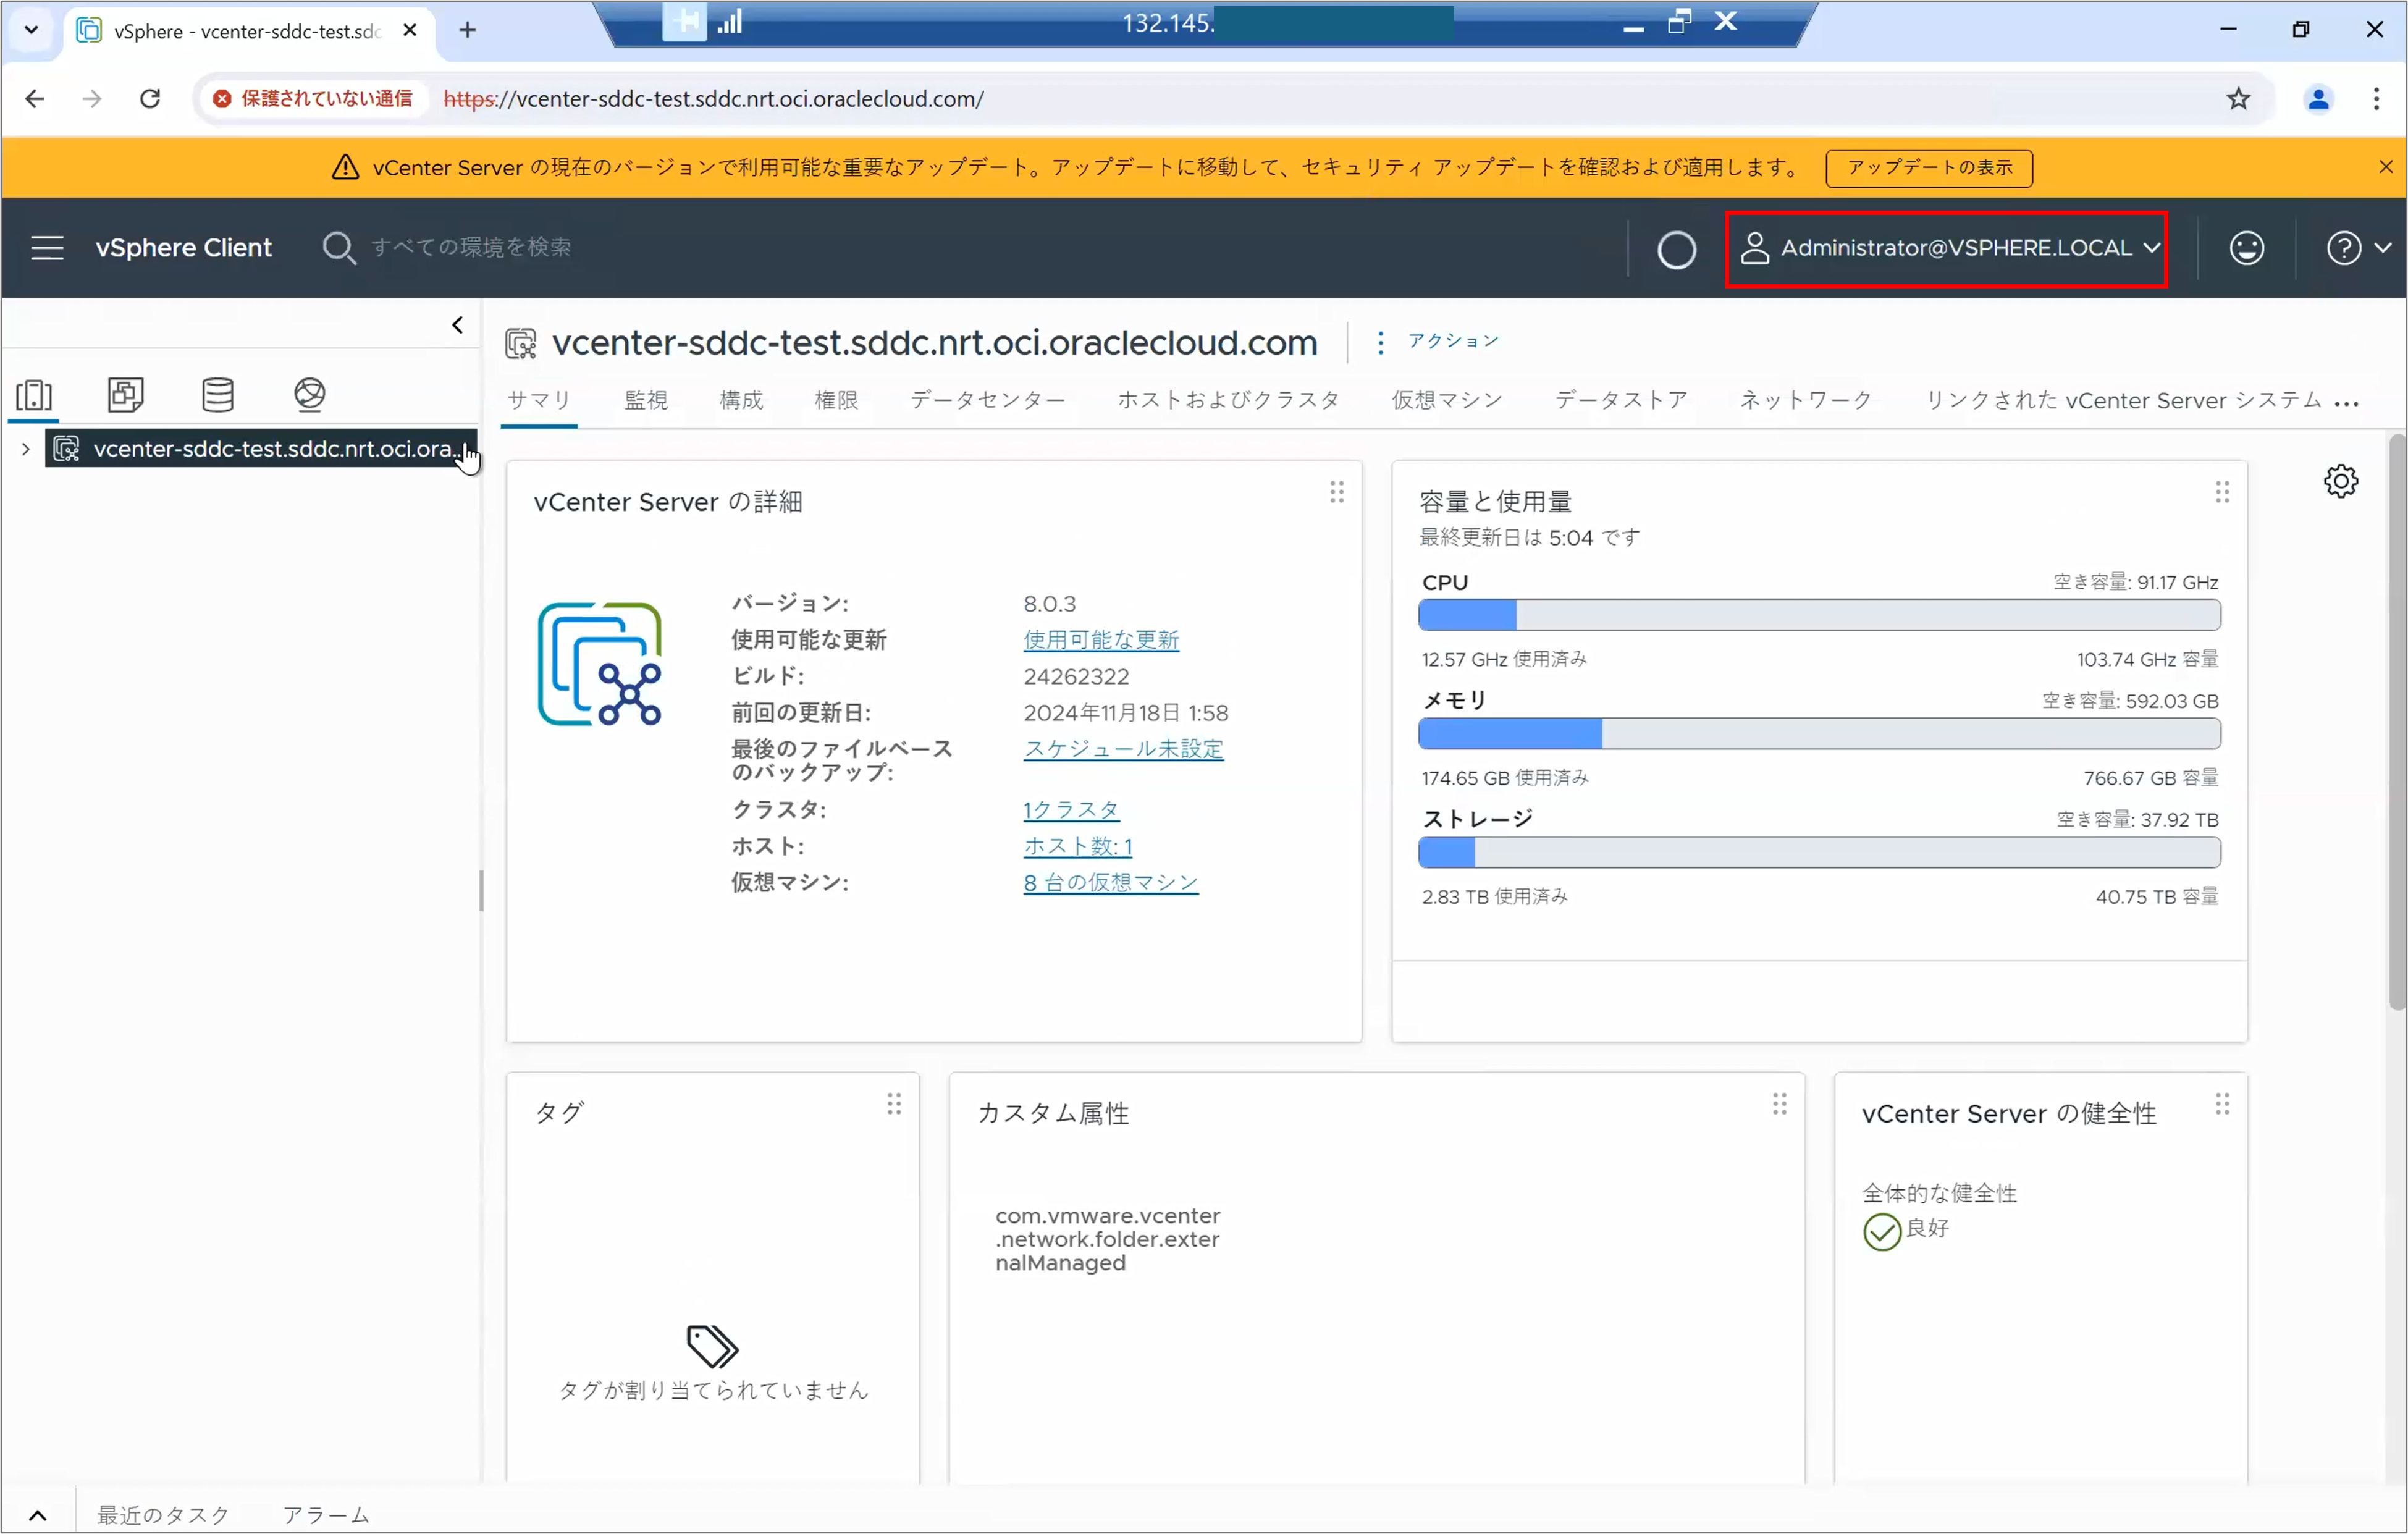This screenshot has height=1534, width=2408.
Task: Click the vCenter Server logo image
Action: point(600,664)
